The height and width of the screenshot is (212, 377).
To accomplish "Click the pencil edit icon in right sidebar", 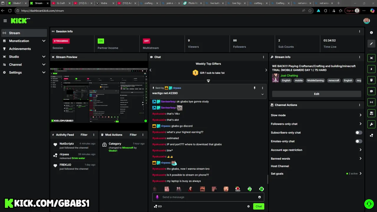I will coord(371,44).
